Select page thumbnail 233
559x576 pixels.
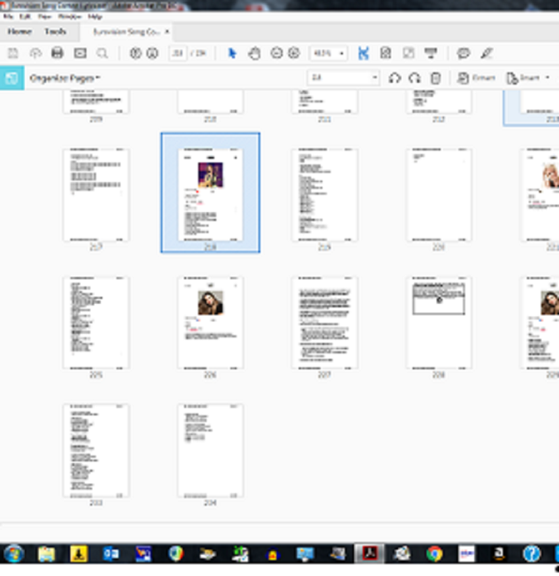click(x=96, y=451)
